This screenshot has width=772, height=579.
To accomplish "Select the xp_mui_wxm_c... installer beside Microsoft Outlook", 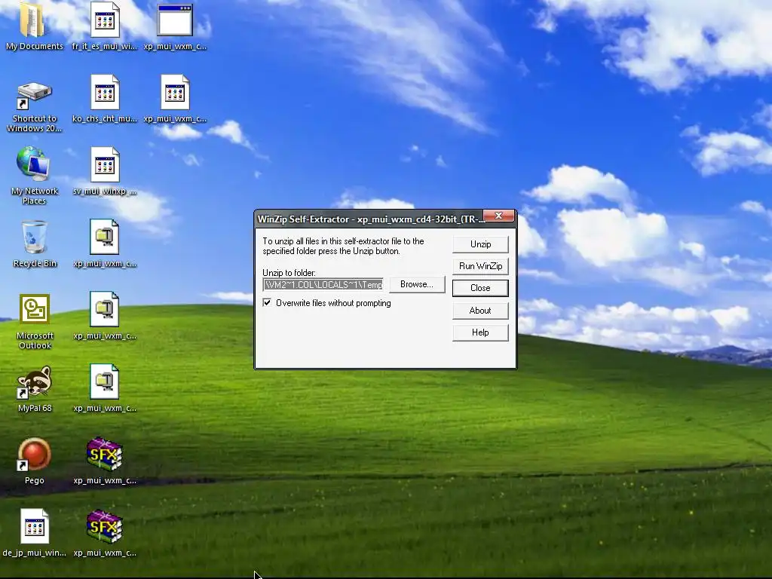I will click(104, 309).
